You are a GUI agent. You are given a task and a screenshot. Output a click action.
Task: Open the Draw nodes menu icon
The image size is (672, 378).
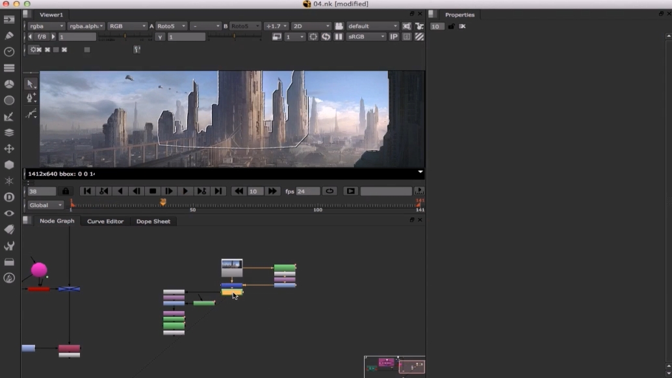point(9,36)
